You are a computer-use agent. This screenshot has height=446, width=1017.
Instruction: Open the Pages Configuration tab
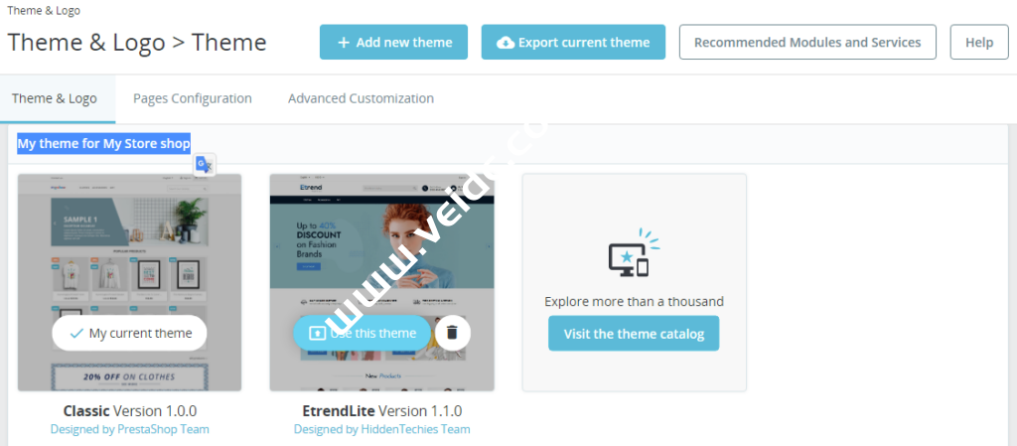193,98
